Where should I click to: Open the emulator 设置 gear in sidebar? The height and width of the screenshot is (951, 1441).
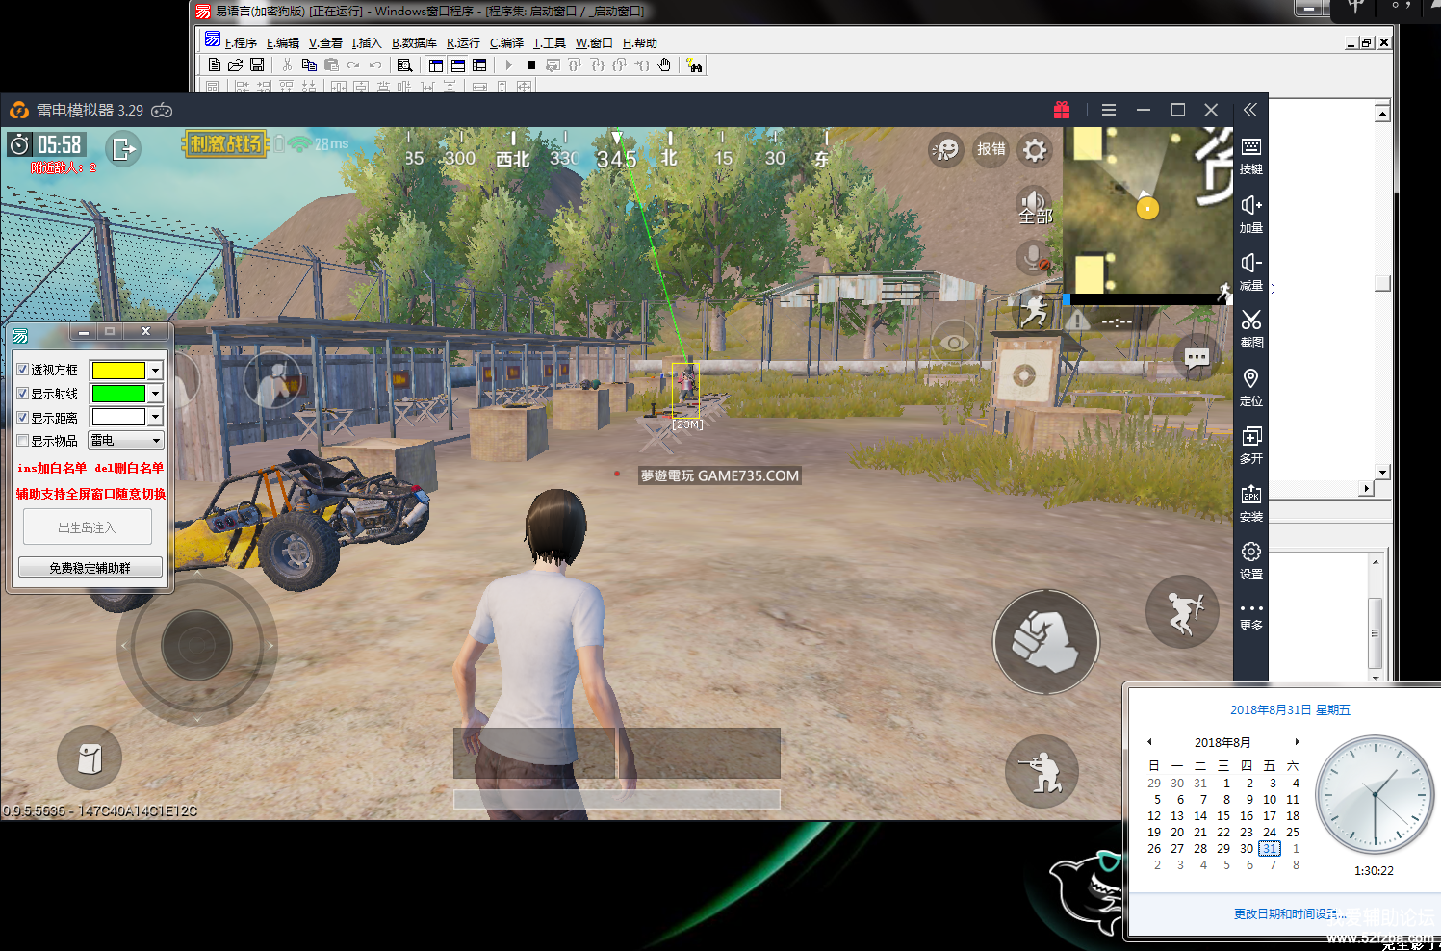pyautogui.click(x=1251, y=560)
